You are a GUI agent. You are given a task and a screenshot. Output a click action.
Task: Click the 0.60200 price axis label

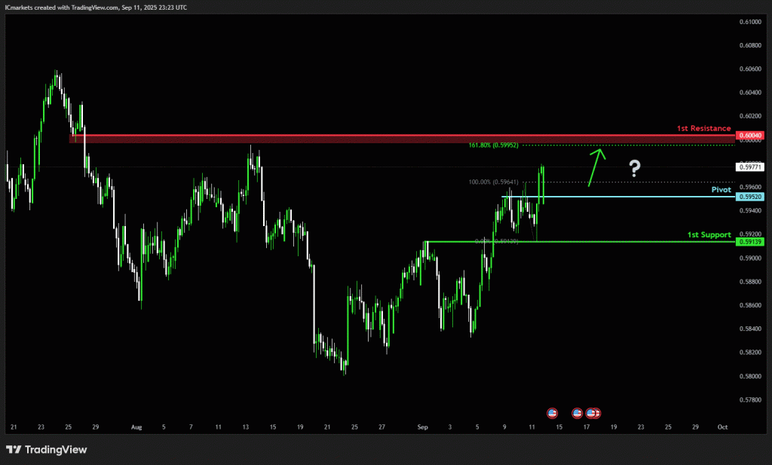(x=750, y=116)
